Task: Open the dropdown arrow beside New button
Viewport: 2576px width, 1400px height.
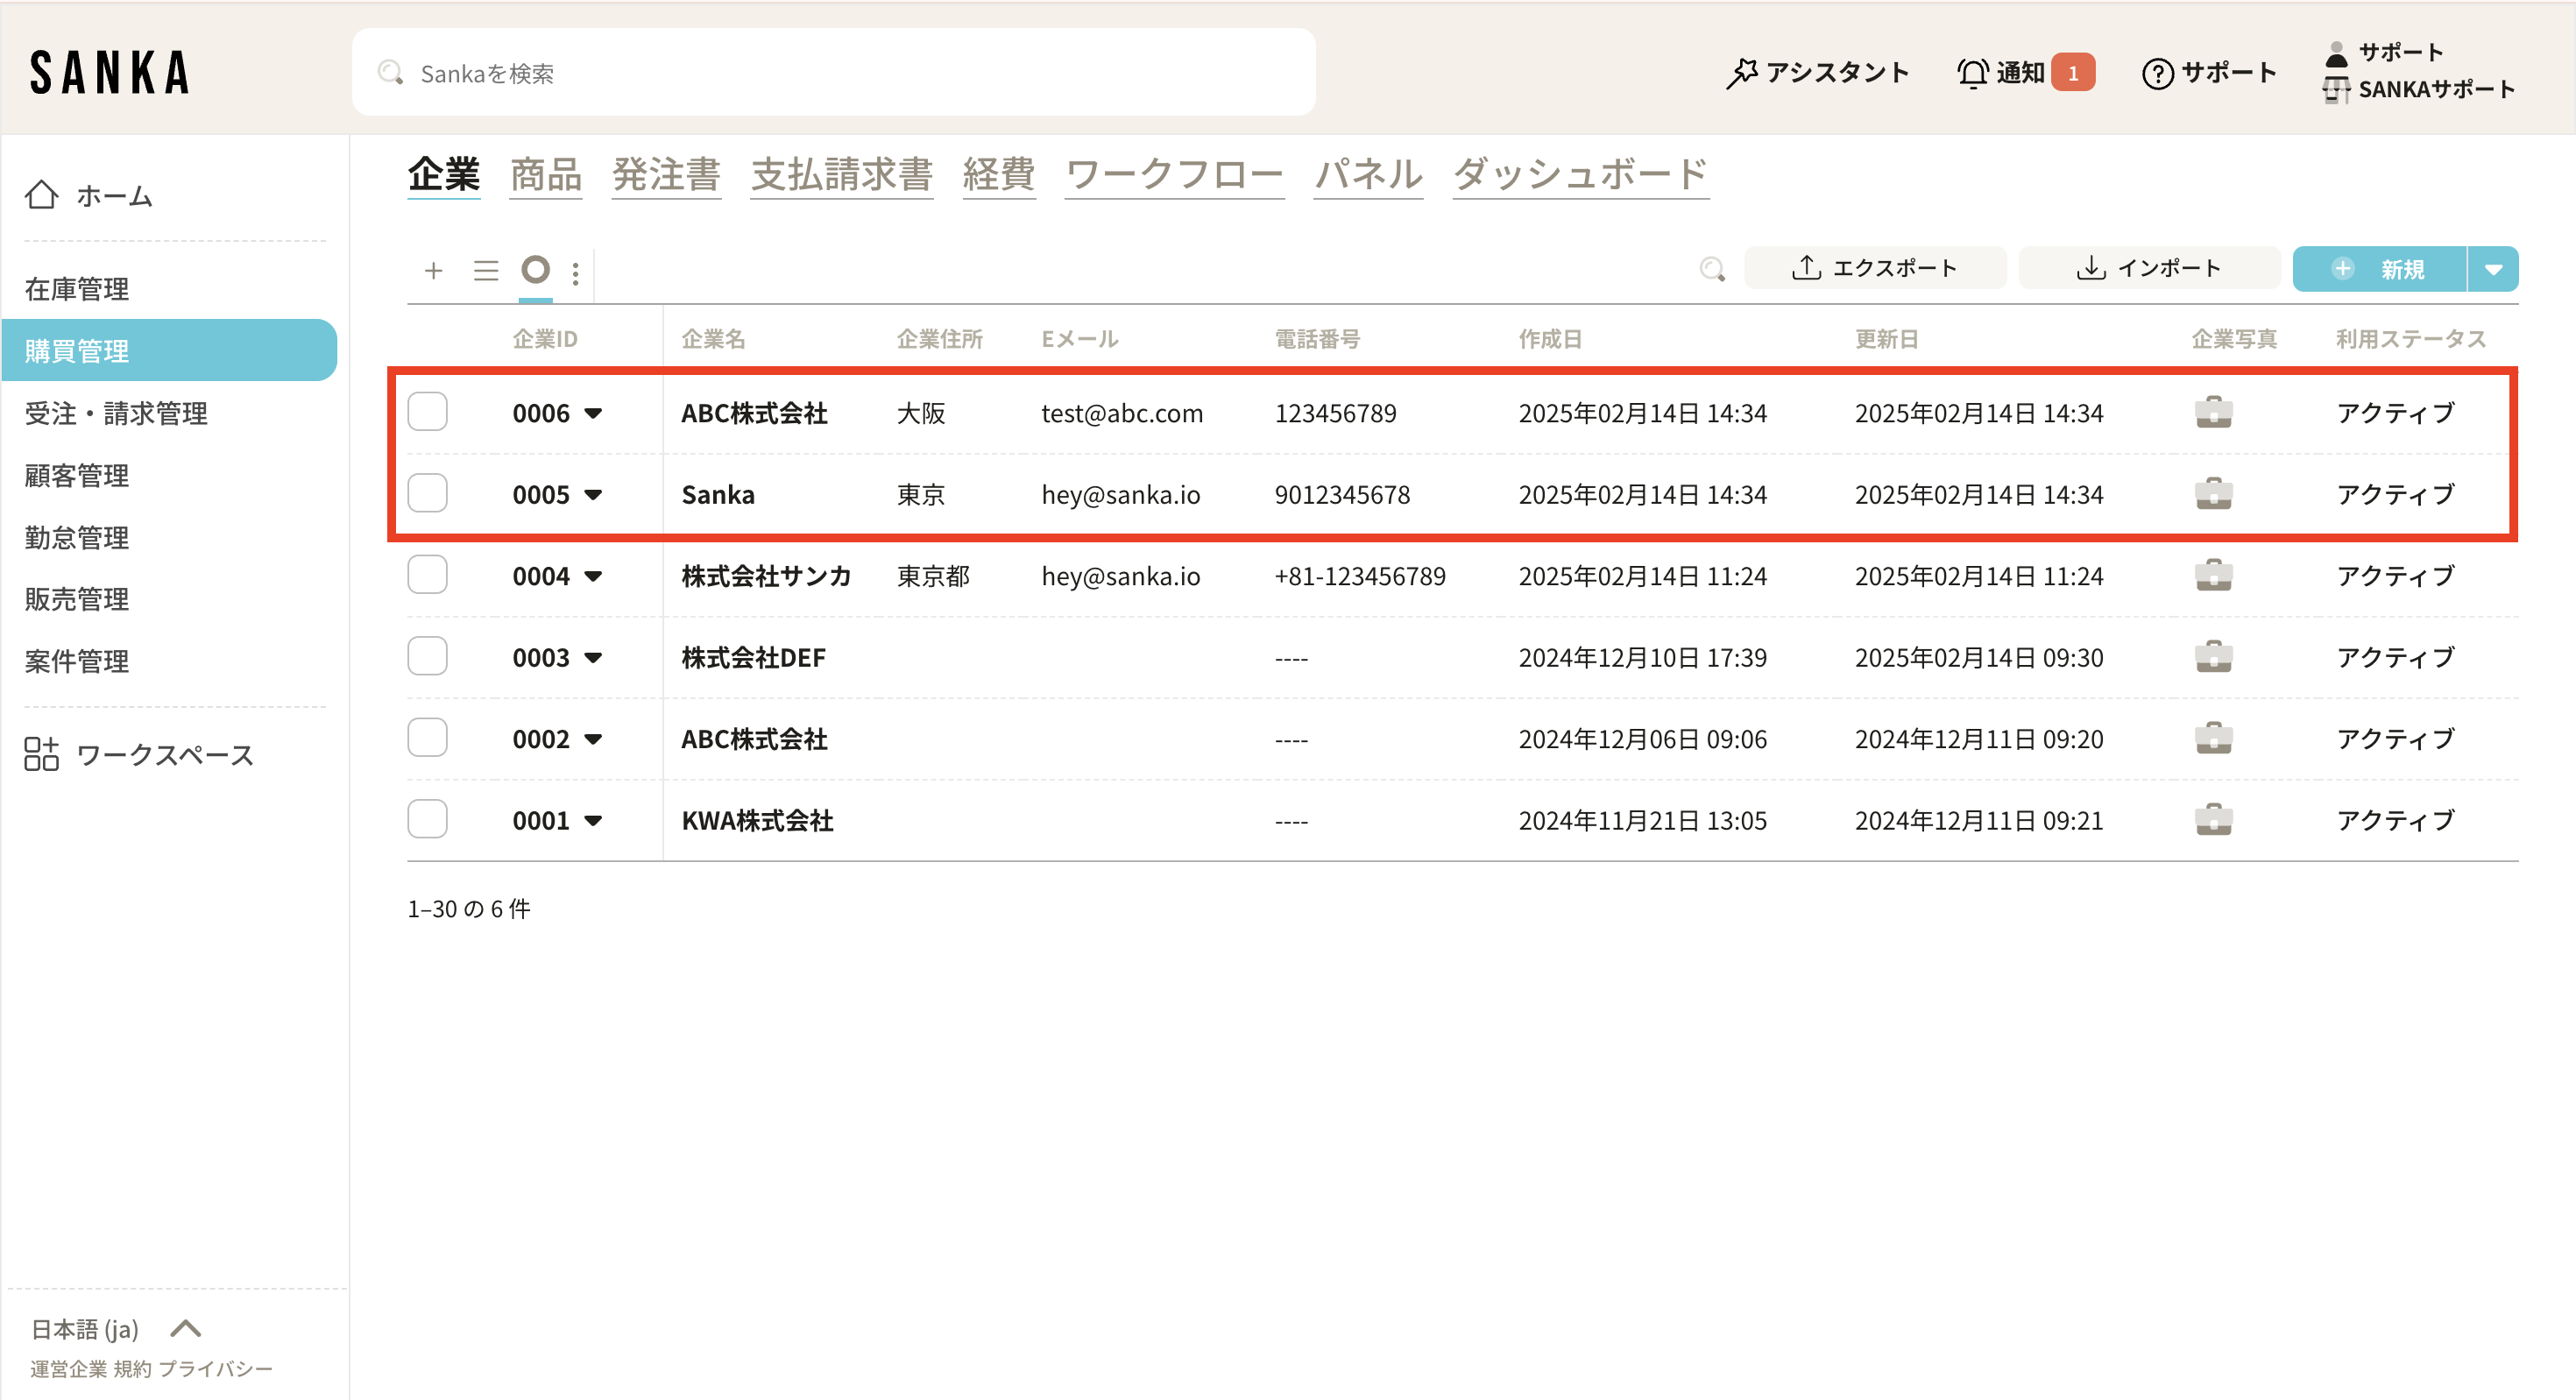Action: [2493, 269]
